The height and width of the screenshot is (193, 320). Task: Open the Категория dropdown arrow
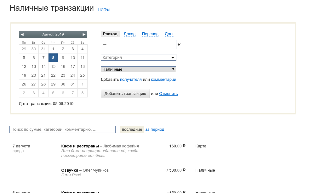[173, 58]
